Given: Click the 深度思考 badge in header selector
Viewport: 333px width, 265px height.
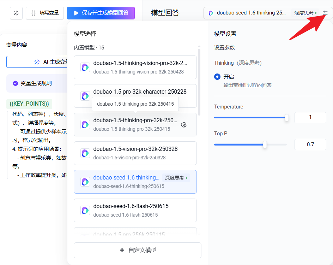Looking at the screenshot, I should pyautogui.click(x=305, y=13).
